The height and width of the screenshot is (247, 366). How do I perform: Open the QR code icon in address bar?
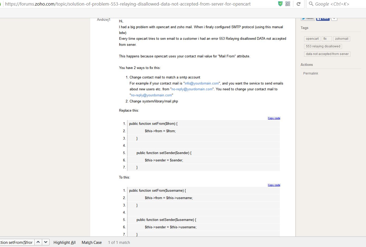point(288,4)
